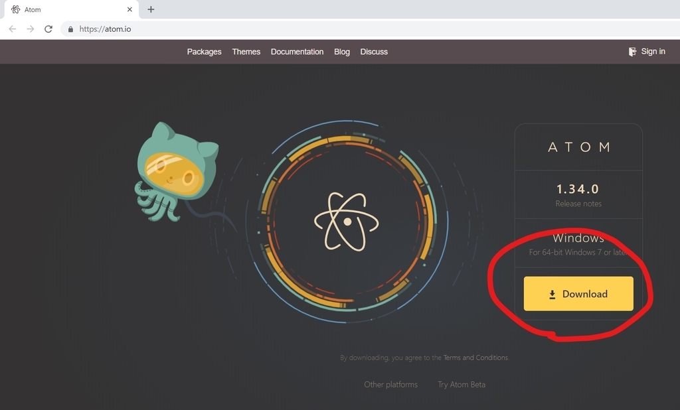Focus the address bar showing atom.io
Screen dimensions: 680x410
pos(369,29)
